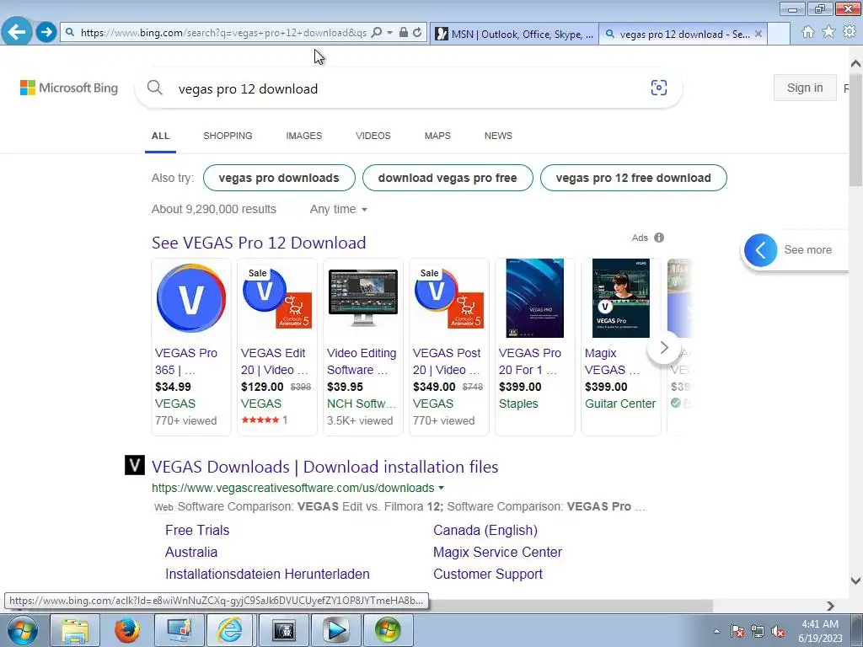The width and height of the screenshot is (863, 647).
Task: Select the SHOPPING search tab
Action: (228, 136)
